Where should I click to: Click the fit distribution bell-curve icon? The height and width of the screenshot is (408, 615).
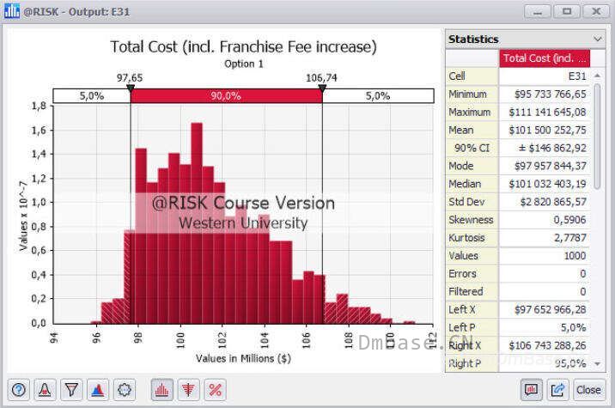tap(45, 390)
